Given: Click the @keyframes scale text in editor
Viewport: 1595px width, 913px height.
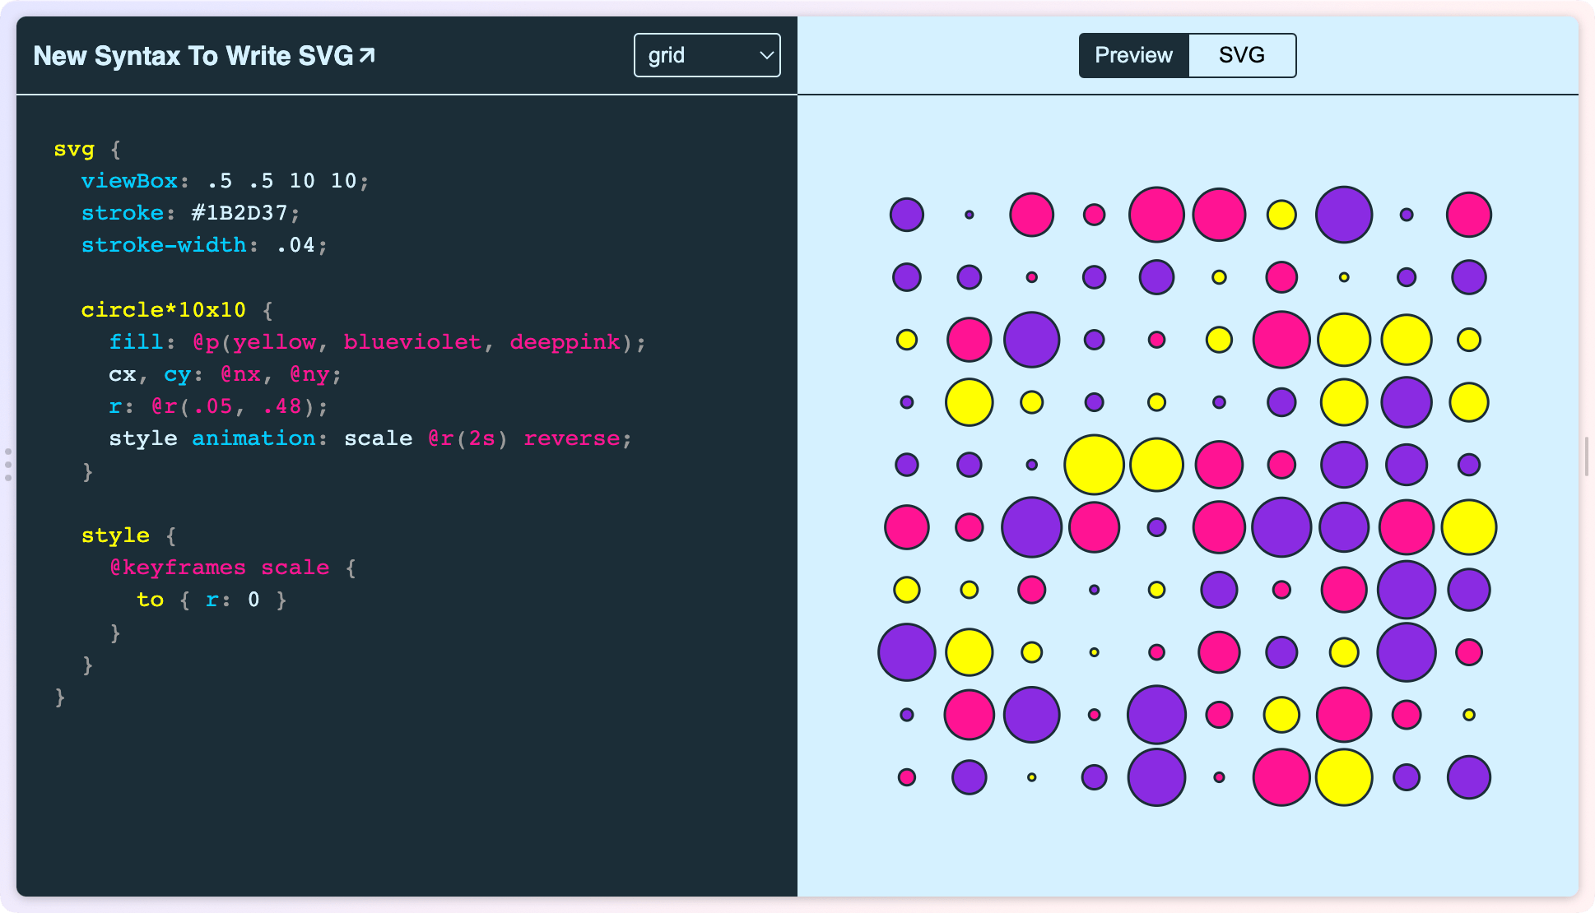Looking at the screenshot, I should tap(219, 568).
